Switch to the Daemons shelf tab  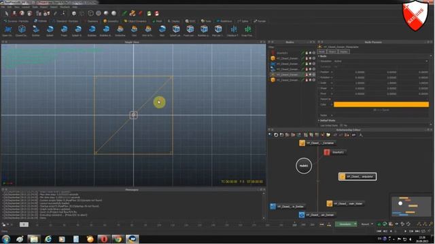point(91,21)
